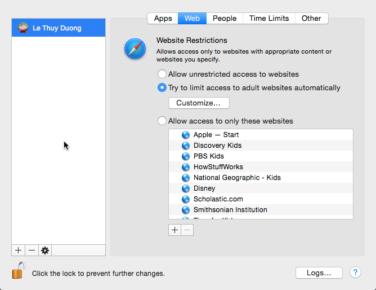
Task: Click the globe icon beside National Geographic - Kids
Action: point(186,178)
